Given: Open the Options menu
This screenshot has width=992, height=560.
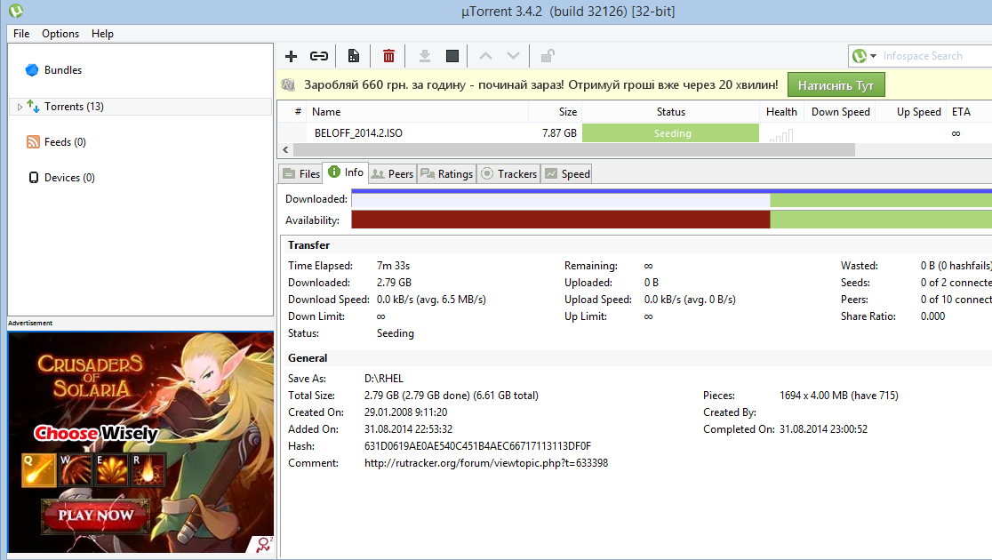Looking at the screenshot, I should coord(60,33).
